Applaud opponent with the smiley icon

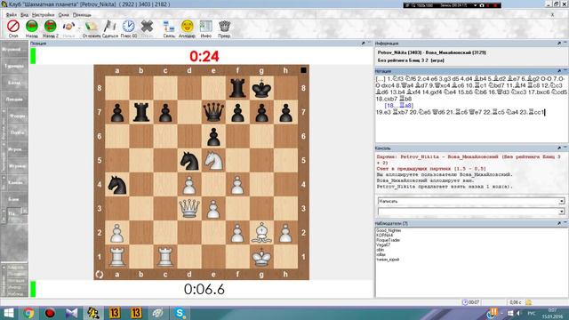click(x=188, y=27)
